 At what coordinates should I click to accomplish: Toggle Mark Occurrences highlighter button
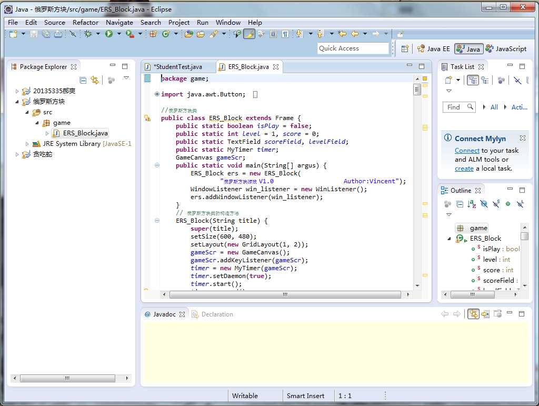pyautogui.click(x=249, y=34)
